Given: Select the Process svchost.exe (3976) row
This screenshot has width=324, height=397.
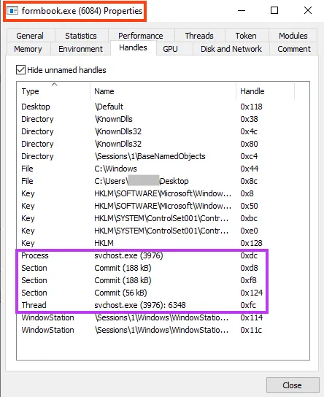Looking at the screenshot, I should click(163, 255).
